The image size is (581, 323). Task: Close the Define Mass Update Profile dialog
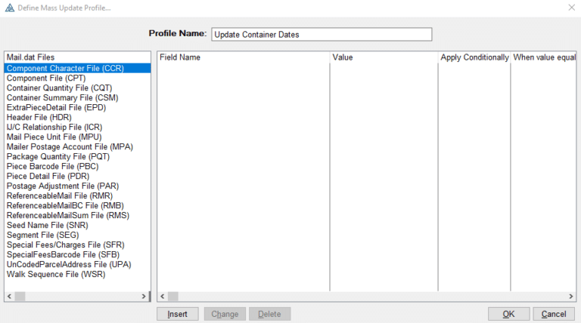pyautogui.click(x=570, y=8)
